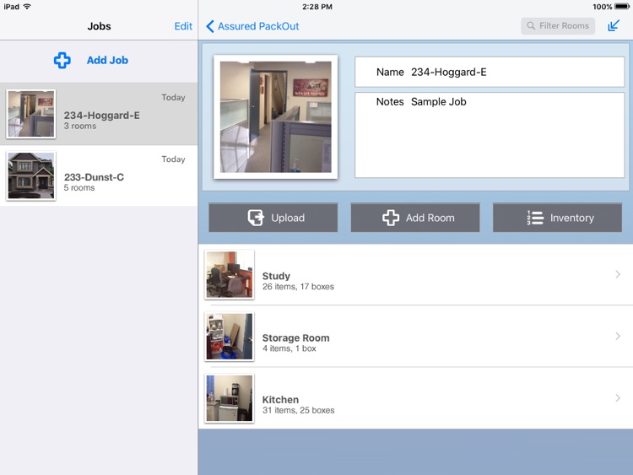Tap the Add Room button
The image size is (633, 475).
tap(415, 218)
